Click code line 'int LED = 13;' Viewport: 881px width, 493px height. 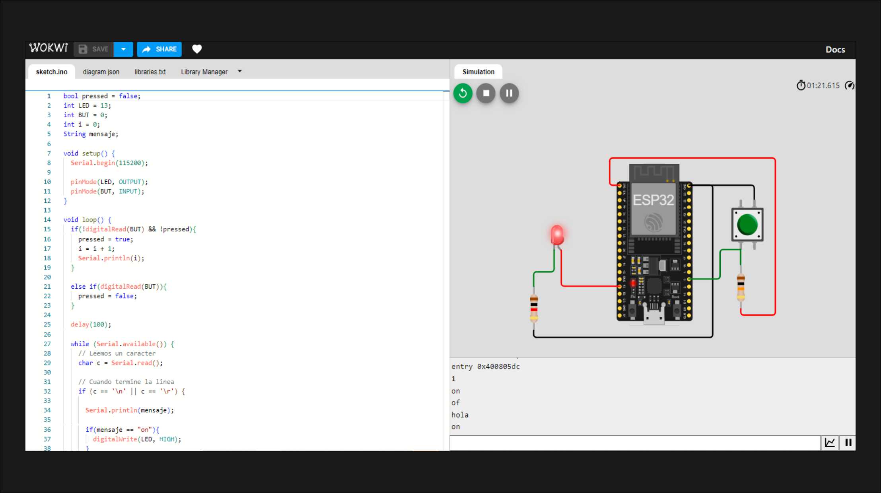(x=87, y=105)
